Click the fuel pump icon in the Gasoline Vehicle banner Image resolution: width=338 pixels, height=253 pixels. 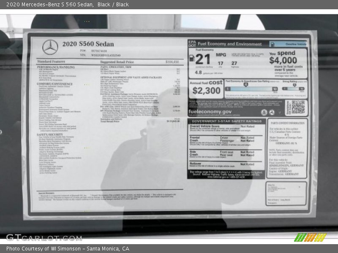pos(272,44)
